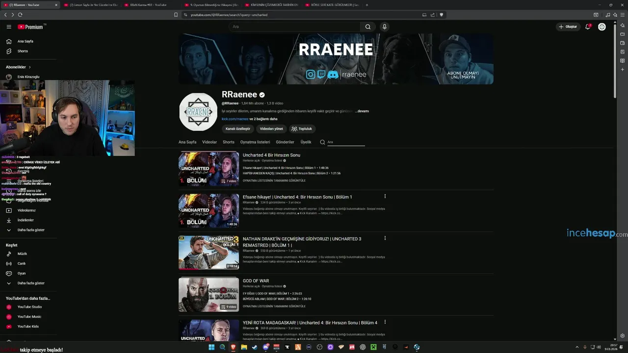
Task: Switch to the Videolar tab
Action: coord(209,142)
